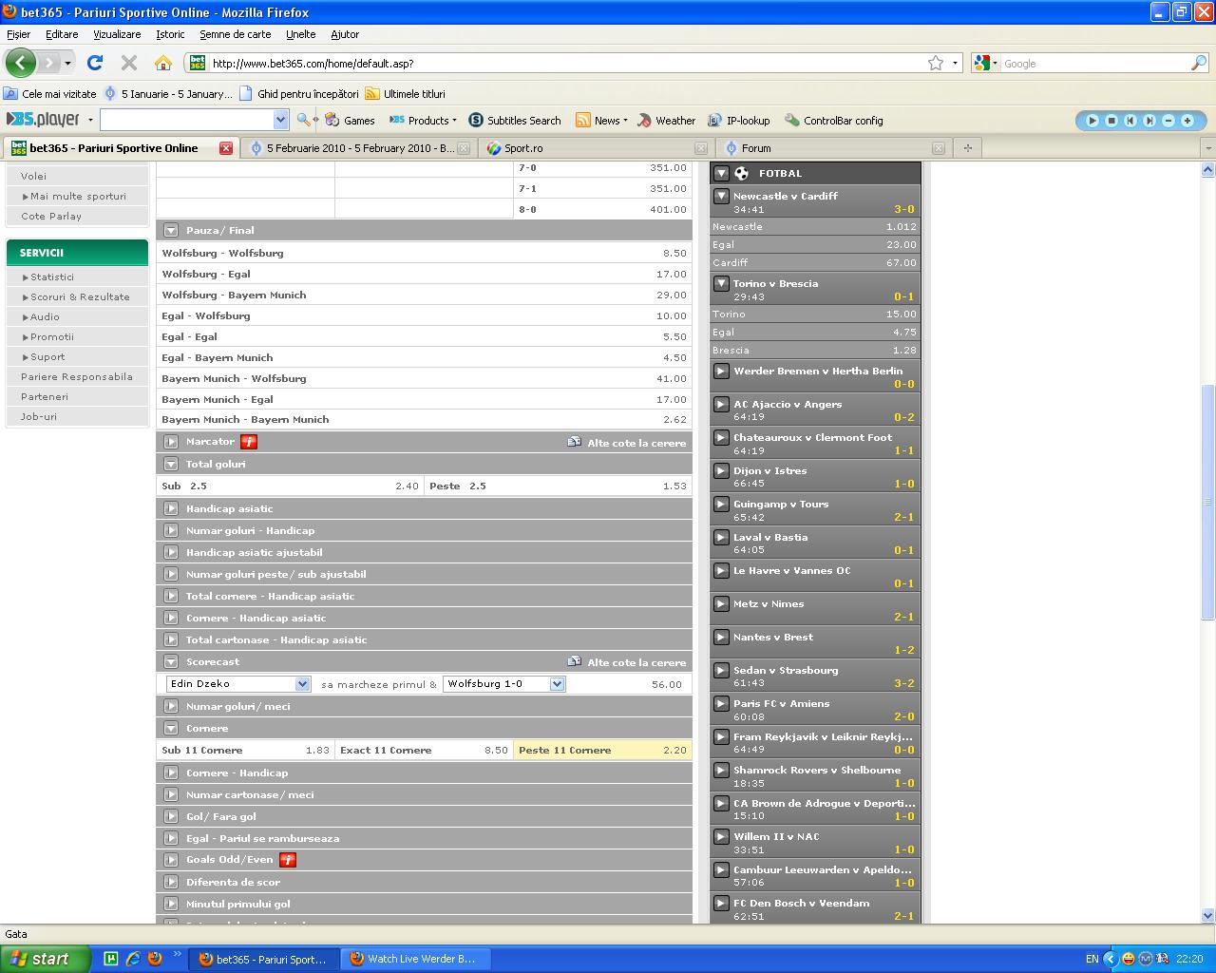Collapse Newcastle v Cardiff match
Screen dimensions: 1216x973
tap(721, 197)
